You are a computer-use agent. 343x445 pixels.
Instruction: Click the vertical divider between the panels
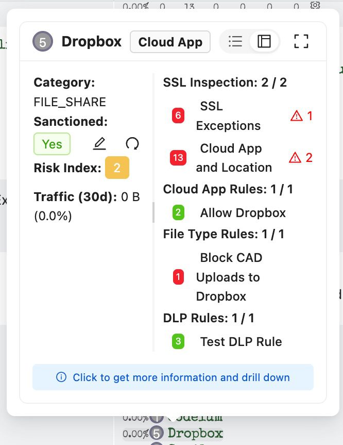(153, 212)
